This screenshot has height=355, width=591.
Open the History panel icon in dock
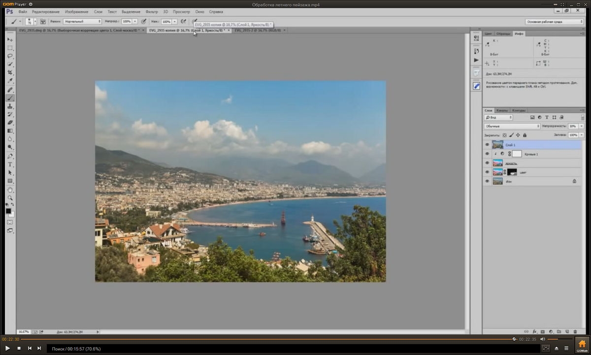476,51
